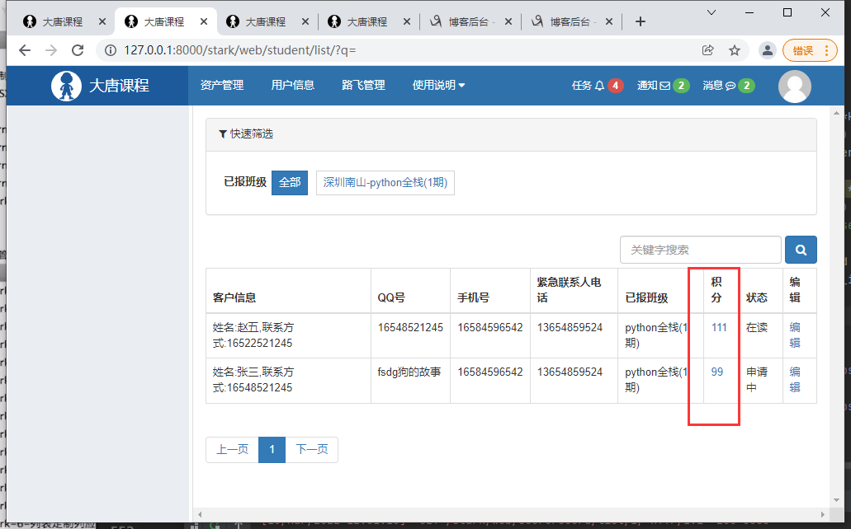The width and height of the screenshot is (851, 529).
Task: Close the active 大唐课程 tab
Action: click(204, 21)
